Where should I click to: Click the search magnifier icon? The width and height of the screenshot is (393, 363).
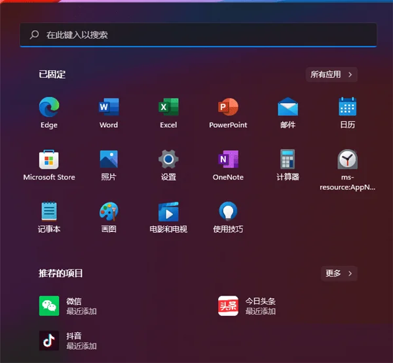tap(34, 35)
